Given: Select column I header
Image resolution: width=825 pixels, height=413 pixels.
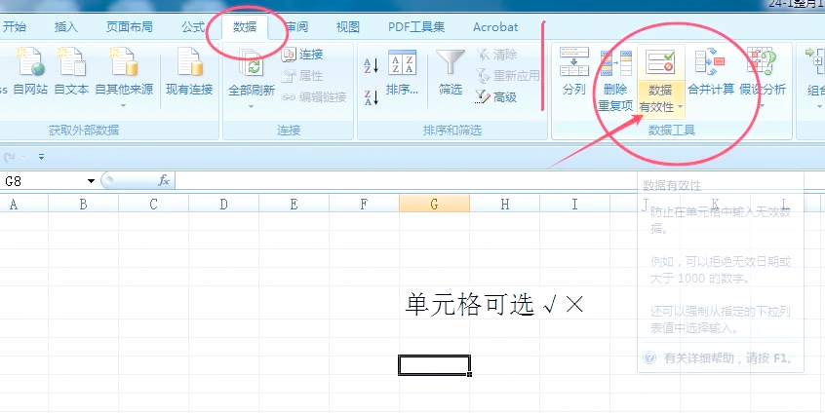Looking at the screenshot, I should pos(574,204).
